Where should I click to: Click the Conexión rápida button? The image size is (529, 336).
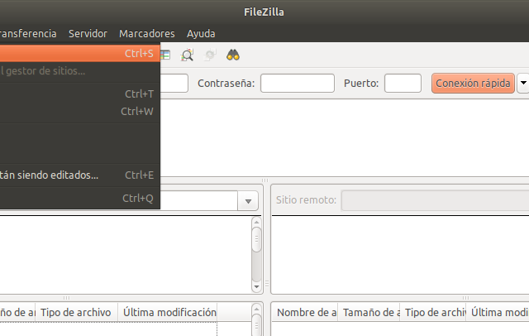point(473,83)
